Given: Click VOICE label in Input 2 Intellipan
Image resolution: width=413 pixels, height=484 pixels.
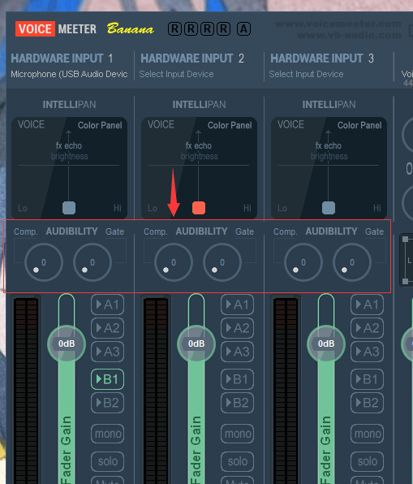Looking at the screenshot, I should (x=161, y=124).
